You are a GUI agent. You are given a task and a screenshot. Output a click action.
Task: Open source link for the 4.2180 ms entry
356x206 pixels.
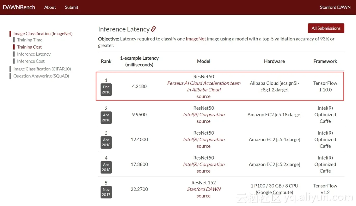pos(203,97)
